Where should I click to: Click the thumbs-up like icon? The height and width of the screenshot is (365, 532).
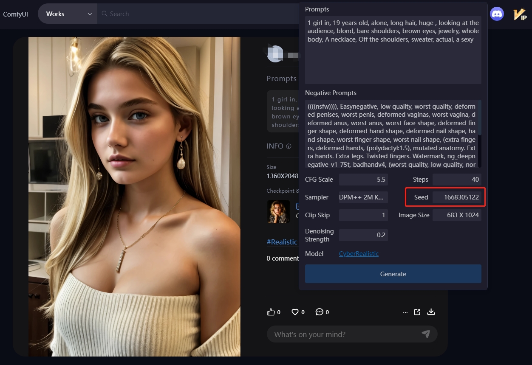click(x=271, y=312)
